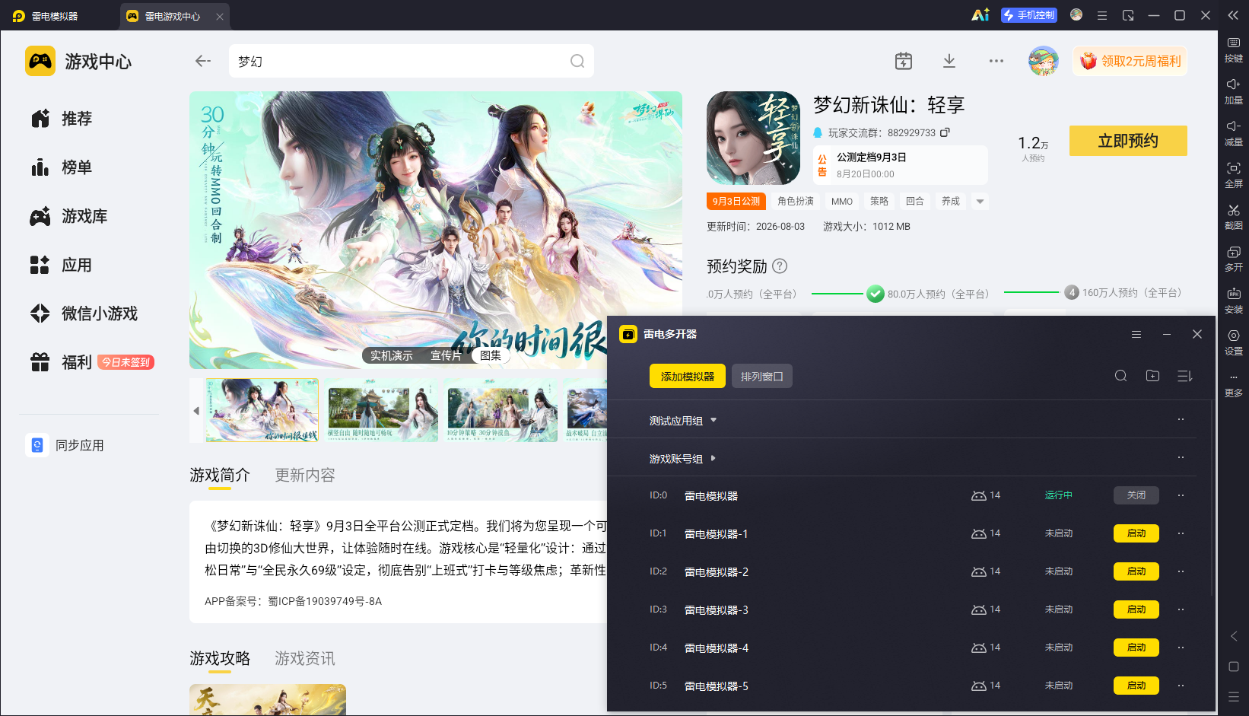Screen dimensions: 1249x716
Task: Click 排列窗口 button
Action: pos(762,376)
